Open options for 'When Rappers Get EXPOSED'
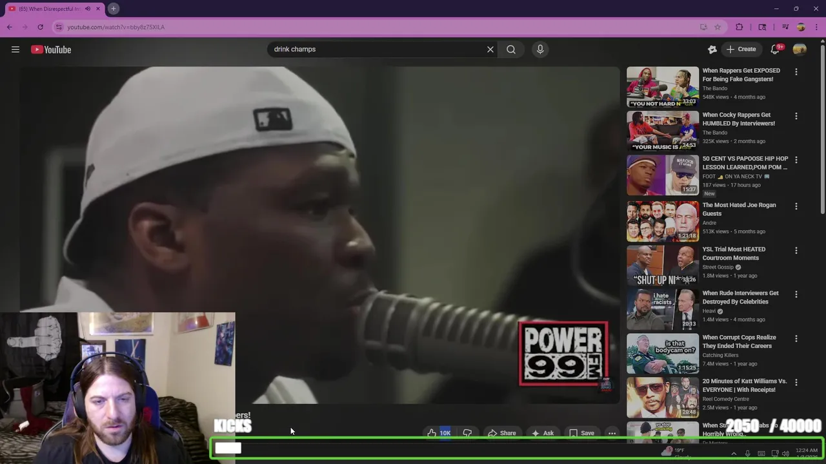Viewport: 826px width, 464px height. pyautogui.click(x=796, y=72)
